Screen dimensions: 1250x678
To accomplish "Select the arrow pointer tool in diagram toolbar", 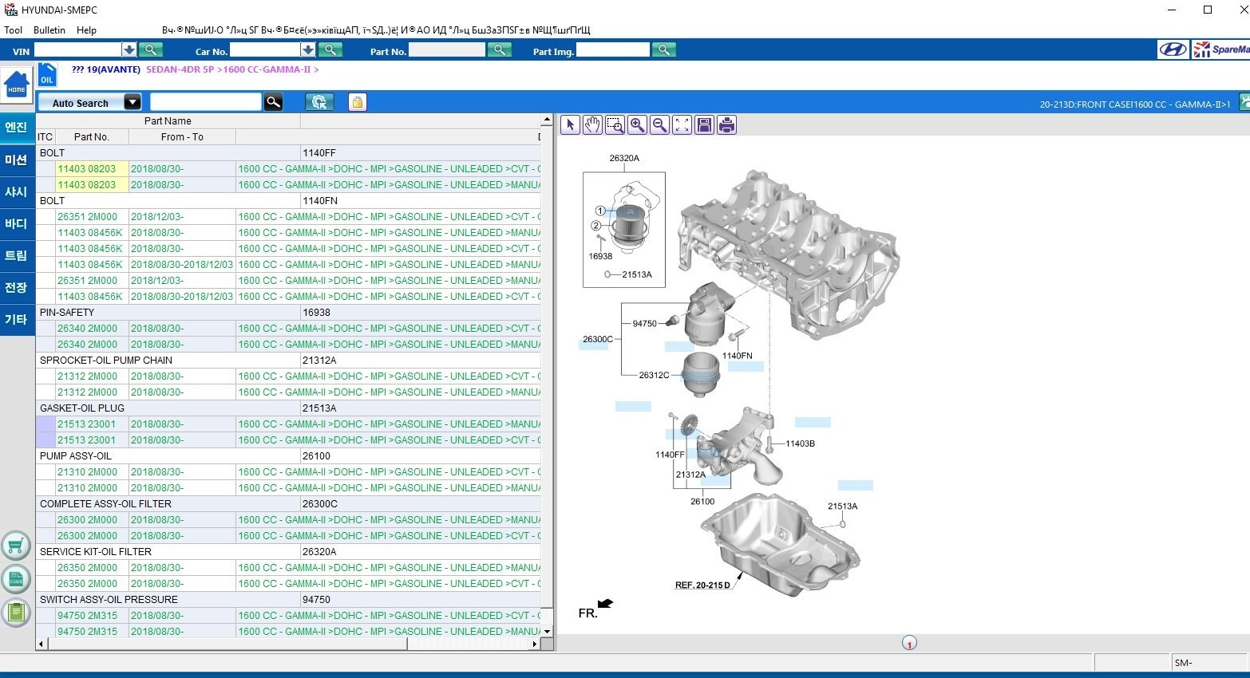I will coord(570,124).
